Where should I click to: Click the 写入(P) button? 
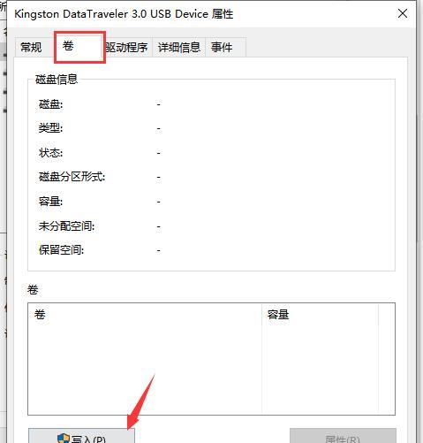pyautogui.click(x=81, y=436)
